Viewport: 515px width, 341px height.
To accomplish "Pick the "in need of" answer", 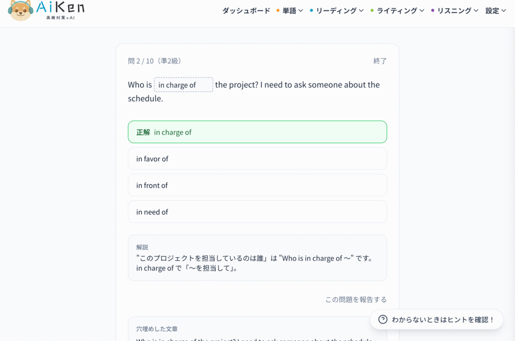I will [257, 212].
